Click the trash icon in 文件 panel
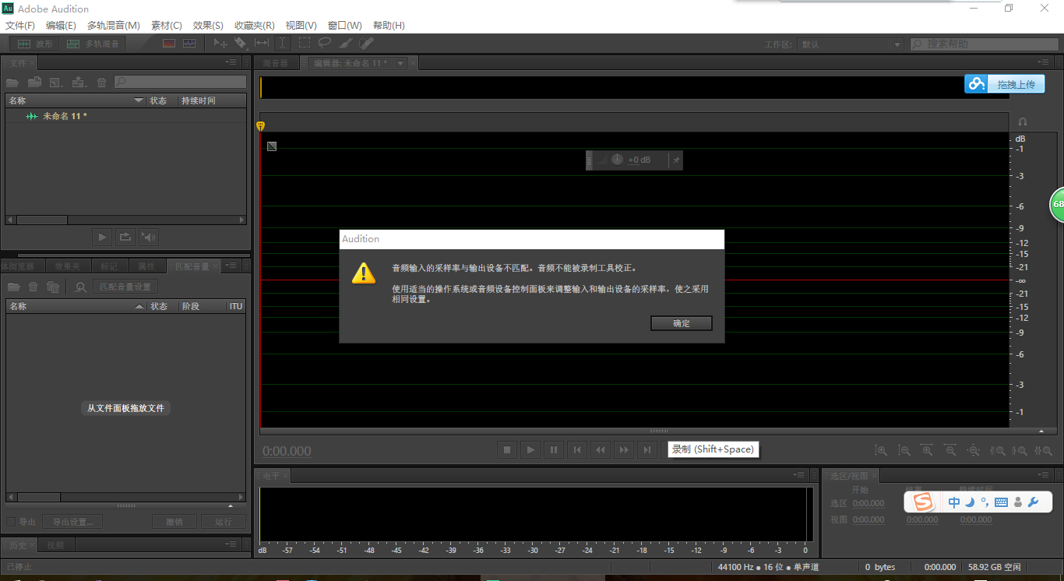This screenshot has height=581, width=1064. click(101, 82)
